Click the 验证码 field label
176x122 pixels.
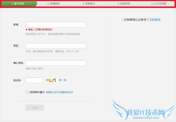click(17, 80)
